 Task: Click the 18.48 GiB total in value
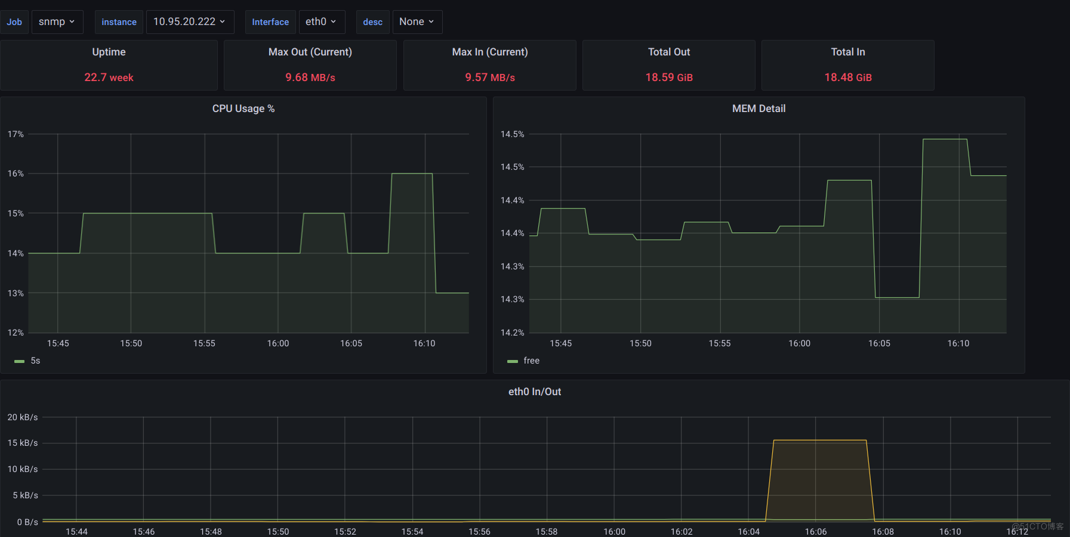pyautogui.click(x=848, y=77)
